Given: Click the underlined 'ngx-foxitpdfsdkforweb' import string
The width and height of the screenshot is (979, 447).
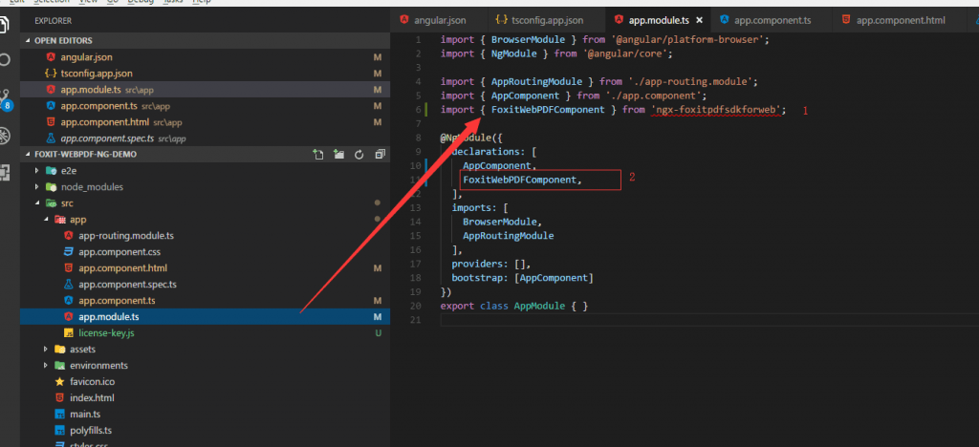Looking at the screenshot, I should click(x=718, y=110).
